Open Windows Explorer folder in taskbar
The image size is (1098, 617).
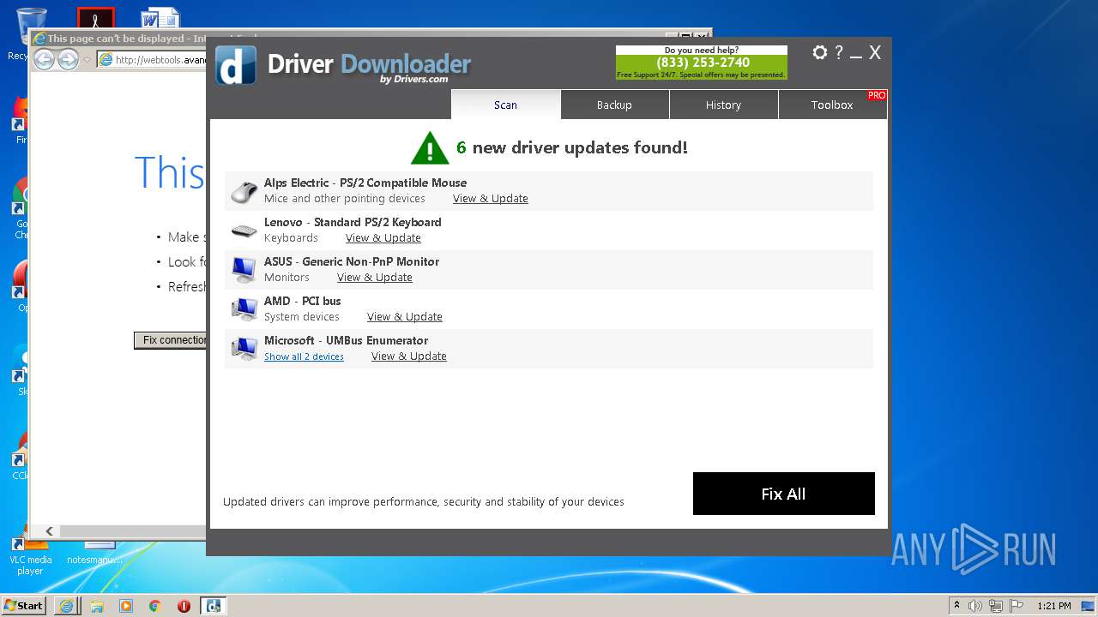pos(97,606)
